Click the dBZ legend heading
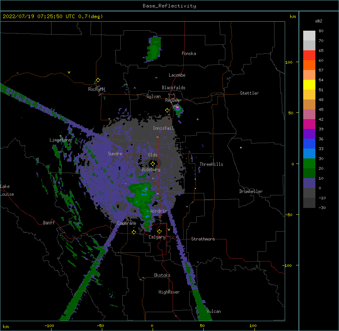Viewport: 339px width, 331px height. tap(319, 21)
